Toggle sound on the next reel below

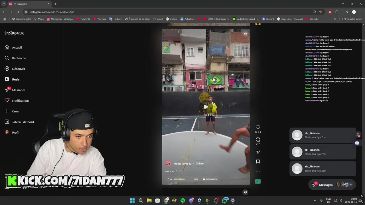(x=245, y=192)
